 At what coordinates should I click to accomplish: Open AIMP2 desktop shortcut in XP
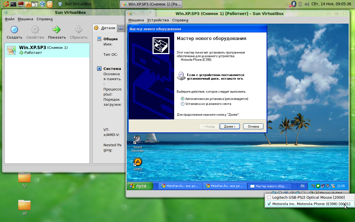[x=138, y=164]
